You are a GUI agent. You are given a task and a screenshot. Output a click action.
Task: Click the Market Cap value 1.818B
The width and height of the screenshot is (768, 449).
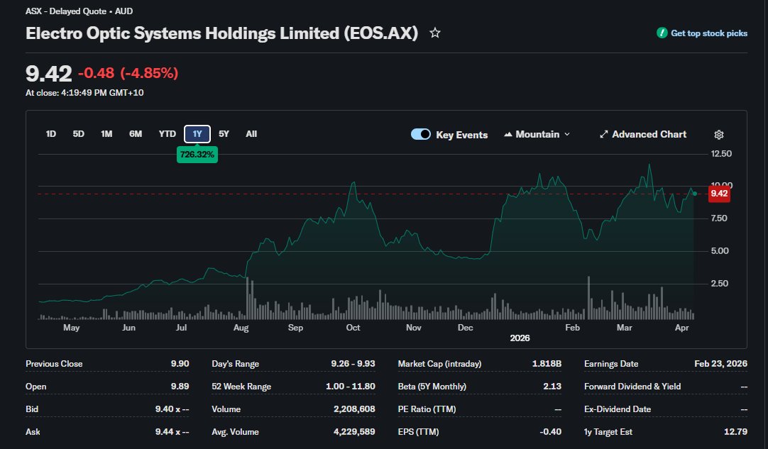[x=547, y=364]
